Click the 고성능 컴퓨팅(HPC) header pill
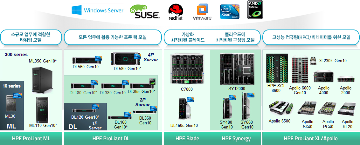This screenshot has width=360, height=145. (x=311, y=37)
